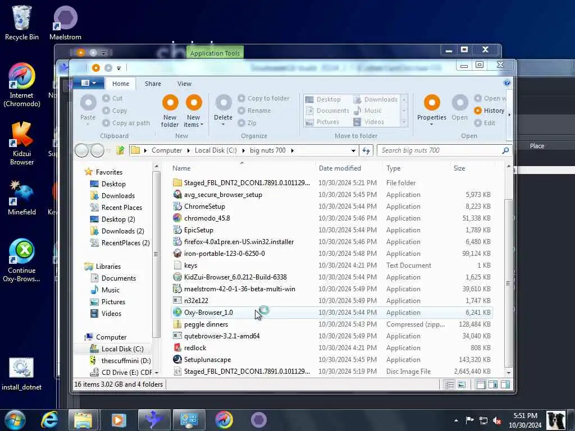
Task: Choose Documents in Move to folder gallery
Action: pos(327,111)
